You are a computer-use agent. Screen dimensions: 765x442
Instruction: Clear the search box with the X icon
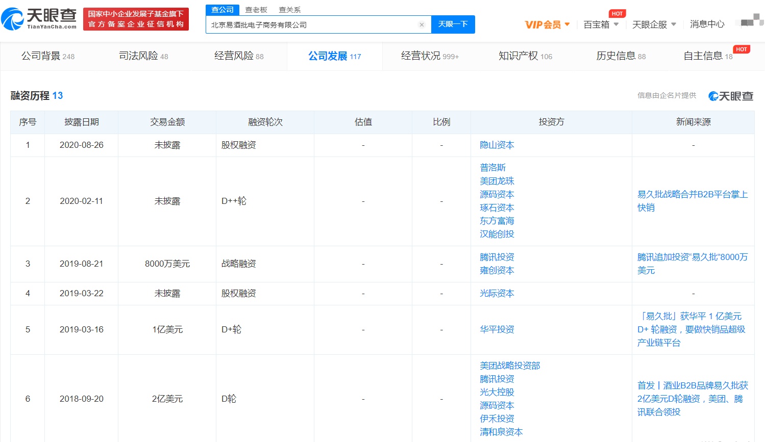(422, 24)
